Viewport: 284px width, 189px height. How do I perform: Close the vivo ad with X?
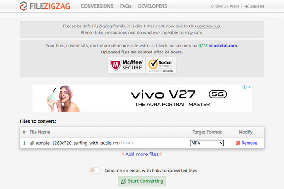[x=249, y=87]
